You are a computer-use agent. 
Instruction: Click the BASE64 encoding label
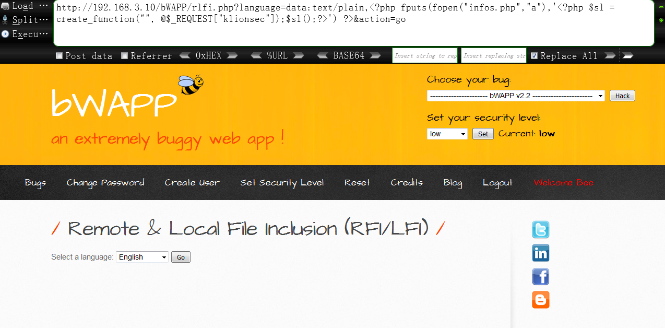click(349, 55)
